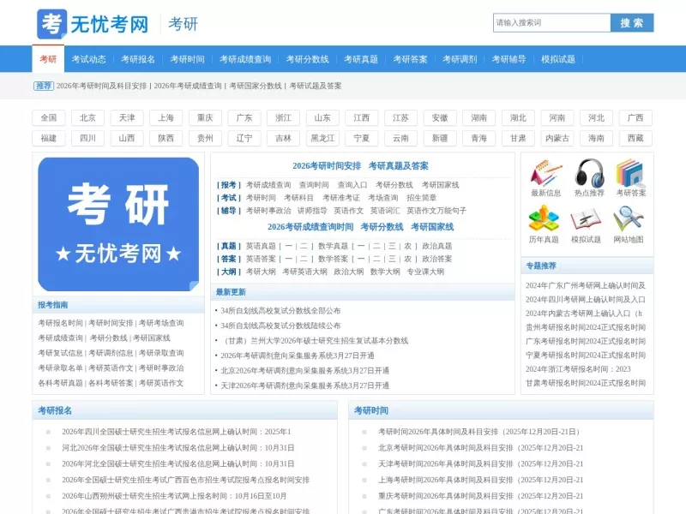Open recommended link 考研国家分数线
The width and height of the screenshot is (686, 514).
click(x=256, y=87)
